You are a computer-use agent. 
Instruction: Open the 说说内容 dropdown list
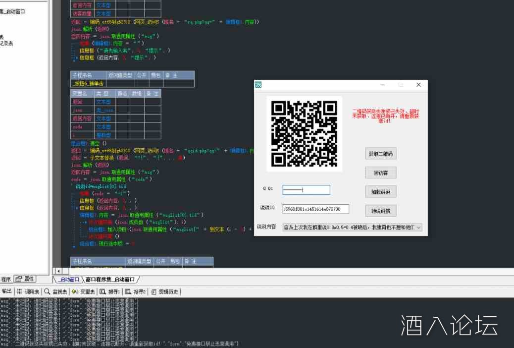[417, 227]
